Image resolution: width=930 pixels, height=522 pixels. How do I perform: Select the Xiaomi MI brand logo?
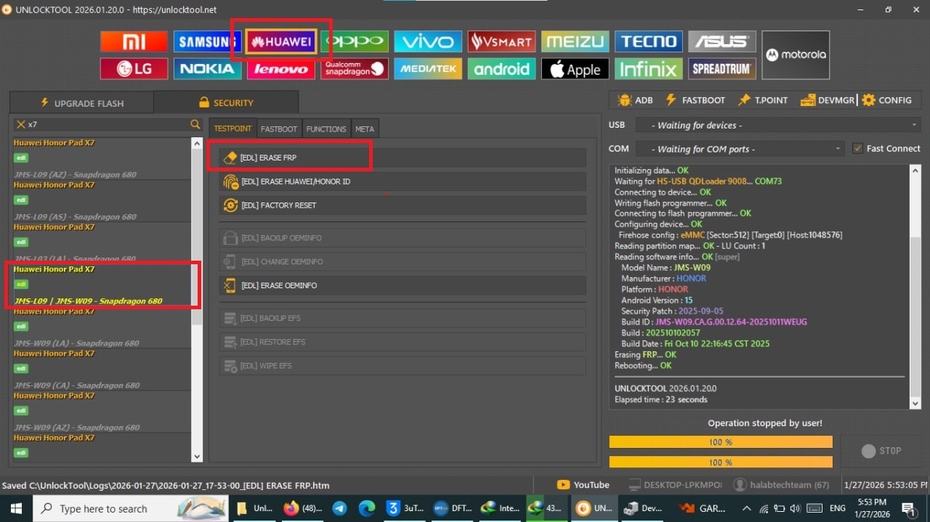[134, 41]
